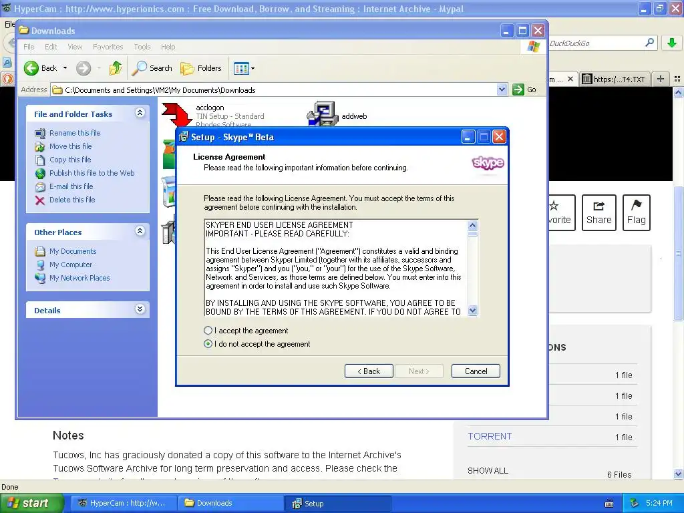This screenshot has width=684, height=513.
Task: Select the acclogon file icon
Action: click(177, 115)
